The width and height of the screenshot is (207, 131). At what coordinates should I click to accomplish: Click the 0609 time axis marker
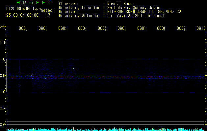(x=181, y=28)
